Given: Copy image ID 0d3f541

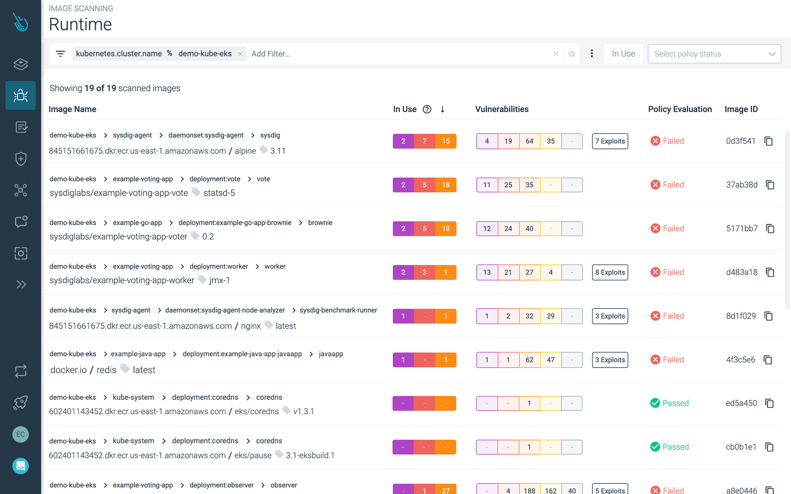Looking at the screenshot, I should [x=768, y=141].
